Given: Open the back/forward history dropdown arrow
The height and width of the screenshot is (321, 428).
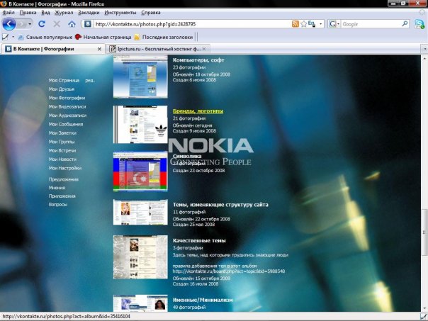Looking at the screenshot, I should click(30, 24).
